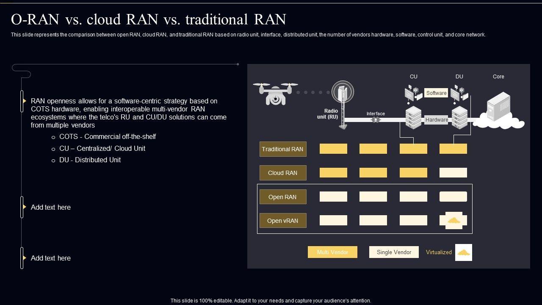Image resolution: width=542 pixels, height=305 pixels.
Task: Click the Multi Vendor legend swatch
Action: [332, 252]
